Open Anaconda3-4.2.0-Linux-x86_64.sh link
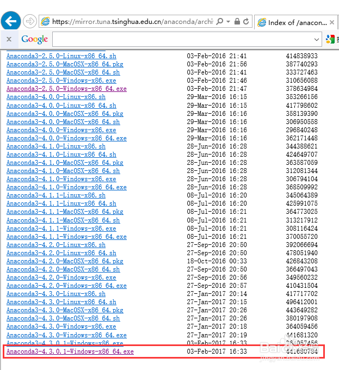This screenshot has height=370, width=339. tap(61, 253)
